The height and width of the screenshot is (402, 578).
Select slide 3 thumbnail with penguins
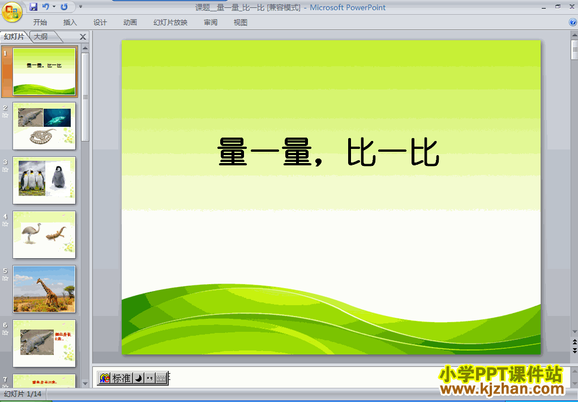click(44, 181)
